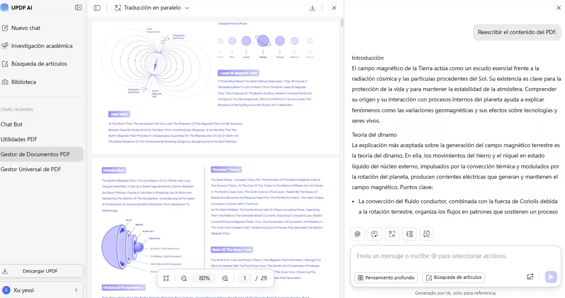This screenshot has height=298, width=565.
Task: Click the PDF viewer vertical scrollbar
Action: [x=342, y=22]
